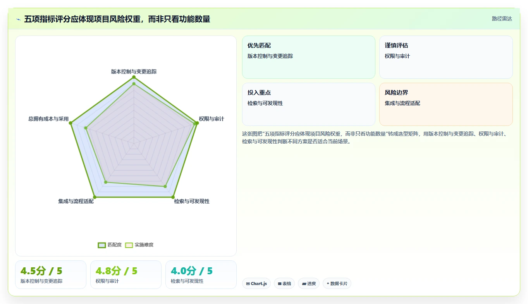Click the 权限与审计 radar axis label
The width and height of the screenshot is (528, 304).
(212, 119)
